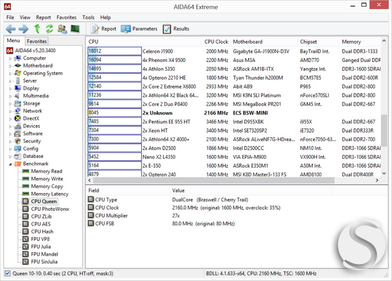
Task: Click the Motherboard column header
Action: 264,42
